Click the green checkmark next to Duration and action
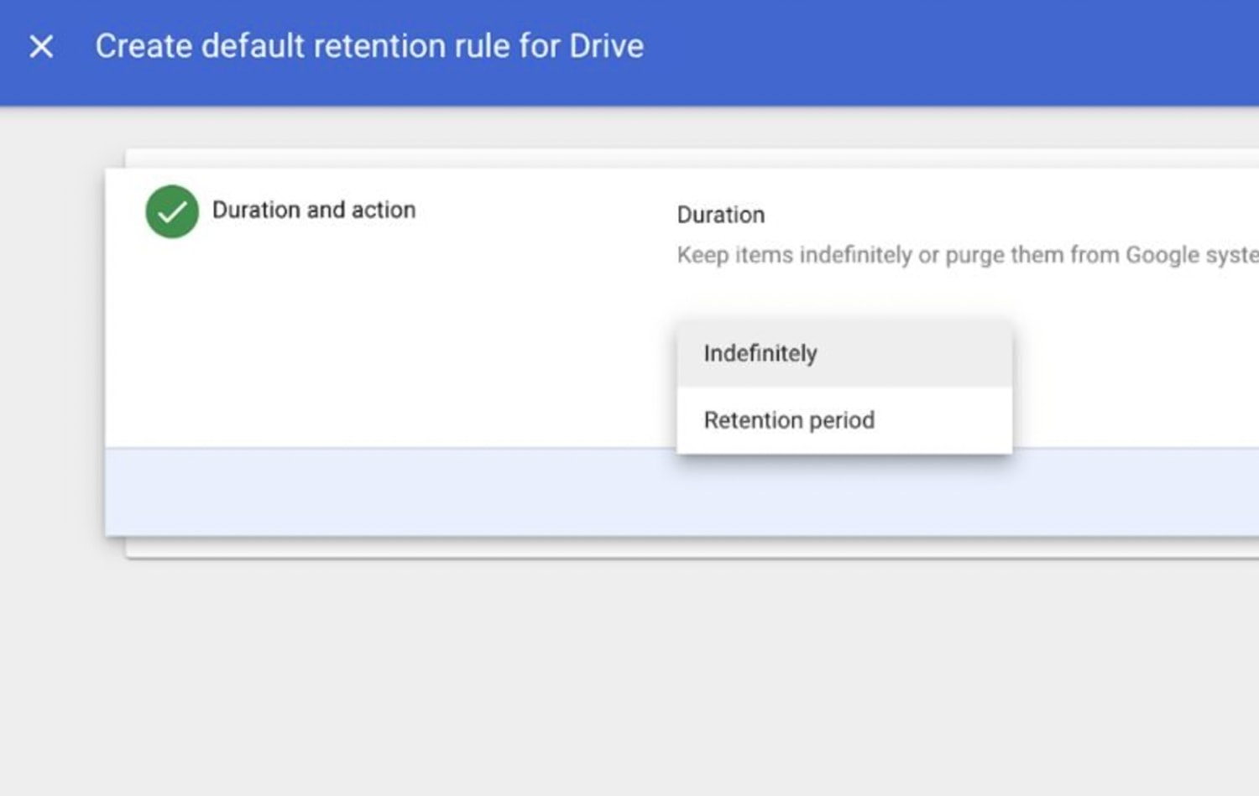Image resolution: width=1259 pixels, height=796 pixels. pyautogui.click(x=171, y=212)
